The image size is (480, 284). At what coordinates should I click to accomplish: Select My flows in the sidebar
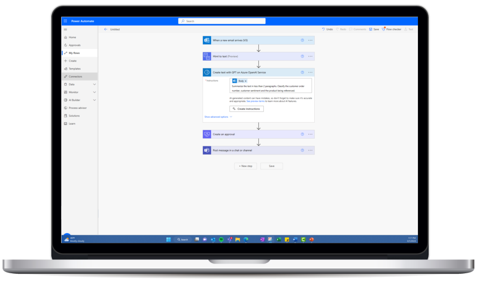(x=80, y=53)
